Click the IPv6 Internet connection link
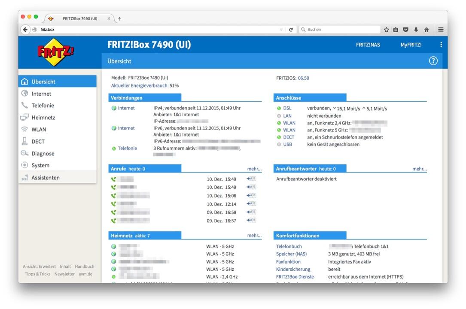 point(126,128)
